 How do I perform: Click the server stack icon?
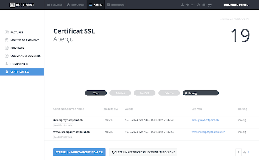click(x=204, y=5)
